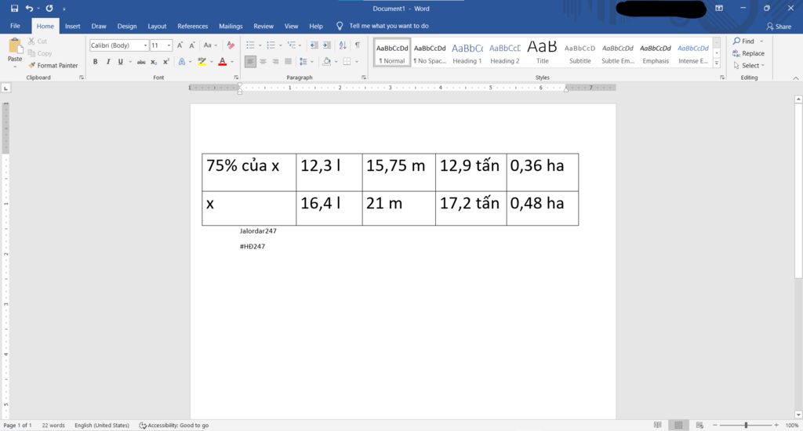Viewport: 803px width, 431px height.
Task: Apply the No Spacing style
Action: tap(430, 53)
